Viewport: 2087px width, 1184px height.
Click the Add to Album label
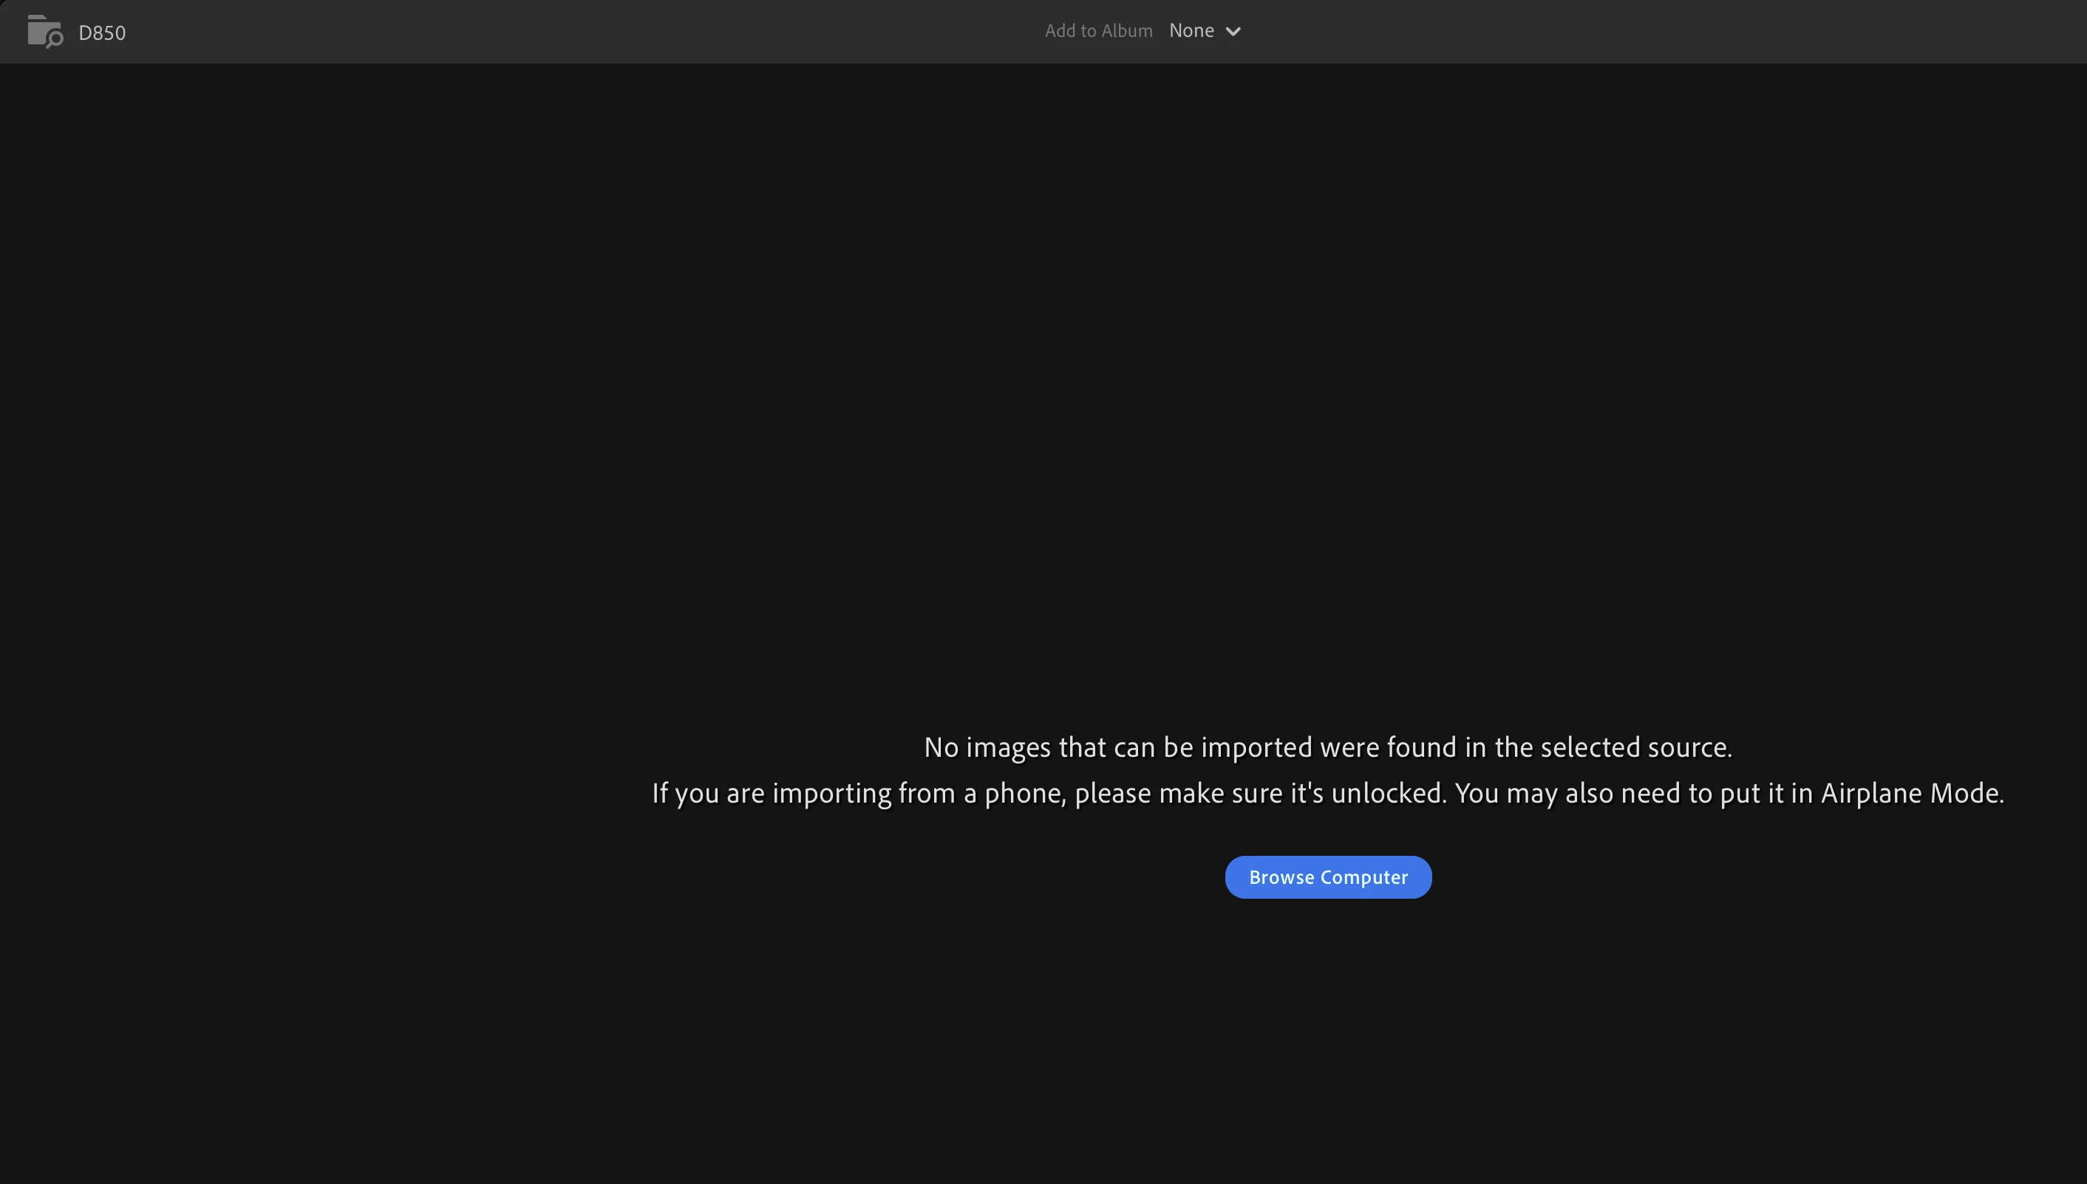[1097, 31]
